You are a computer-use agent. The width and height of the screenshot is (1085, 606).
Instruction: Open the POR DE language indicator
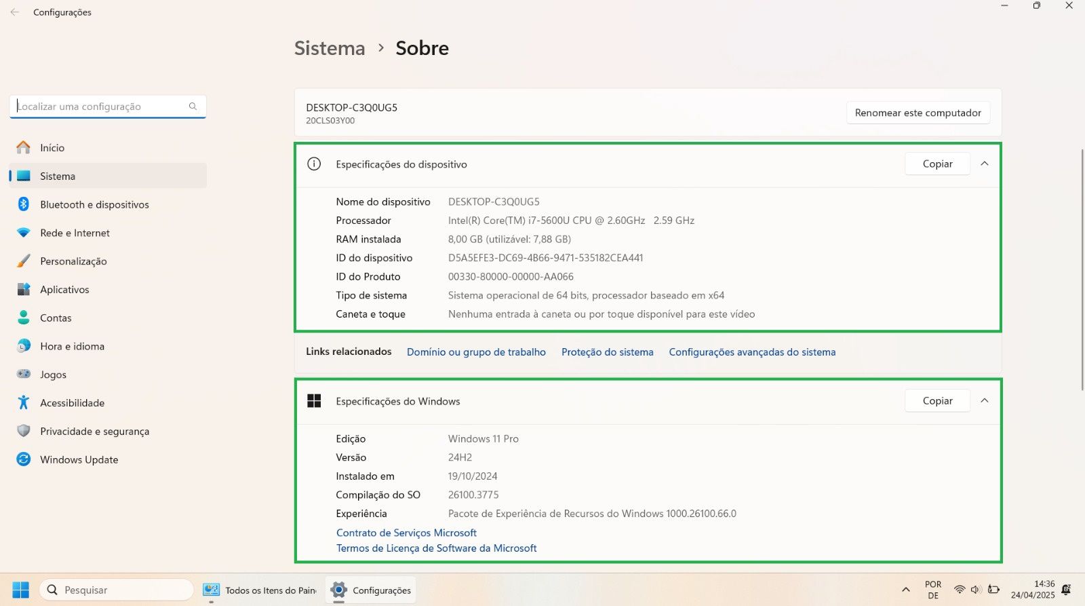pos(933,590)
